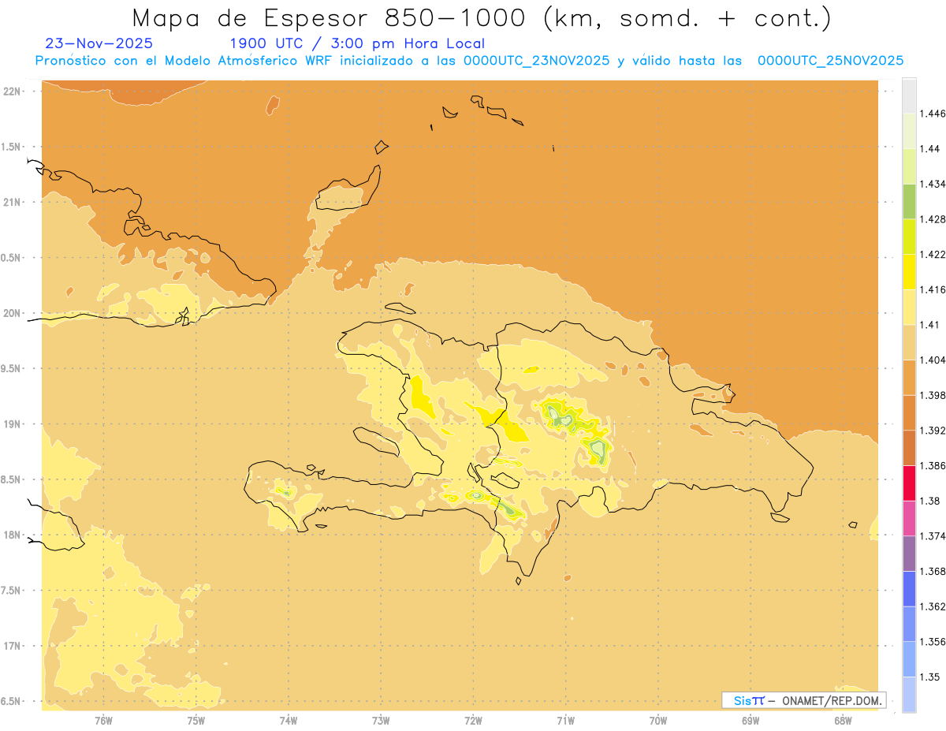Screen dimensions: 946x731
Task: Click the legend value '1.368'
Action: click(933, 571)
